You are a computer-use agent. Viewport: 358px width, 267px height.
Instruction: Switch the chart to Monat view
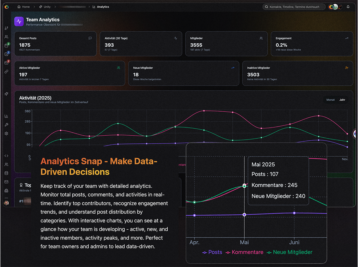click(331, 100)
